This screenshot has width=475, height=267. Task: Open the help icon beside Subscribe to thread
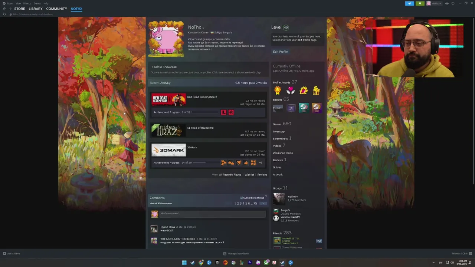(x=266, y=197)
